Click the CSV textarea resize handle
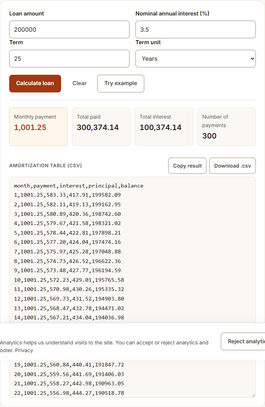This screenshot has height=407, width=265. coord(253,395)
